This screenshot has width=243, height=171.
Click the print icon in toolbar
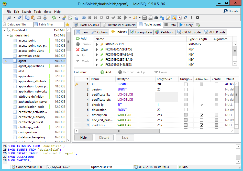pyautogui.click(x=45, y=18)
